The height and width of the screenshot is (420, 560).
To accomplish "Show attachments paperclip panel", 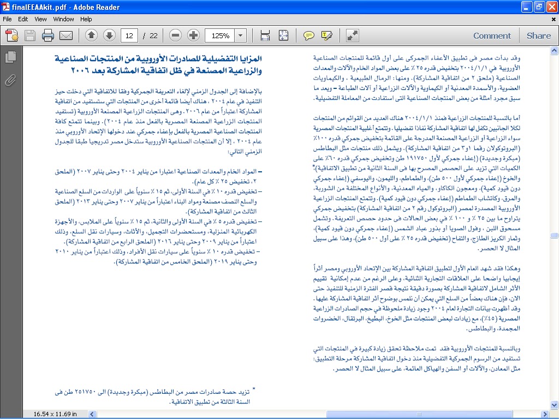I will coord(10,80).
